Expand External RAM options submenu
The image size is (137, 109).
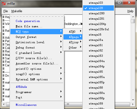tap(37, 79)
